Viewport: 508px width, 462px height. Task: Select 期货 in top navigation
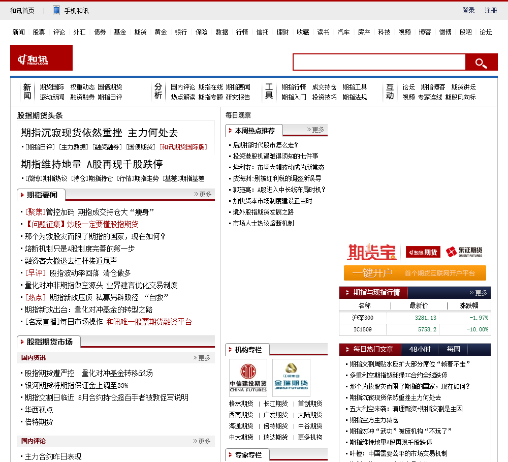click(140, 32)
